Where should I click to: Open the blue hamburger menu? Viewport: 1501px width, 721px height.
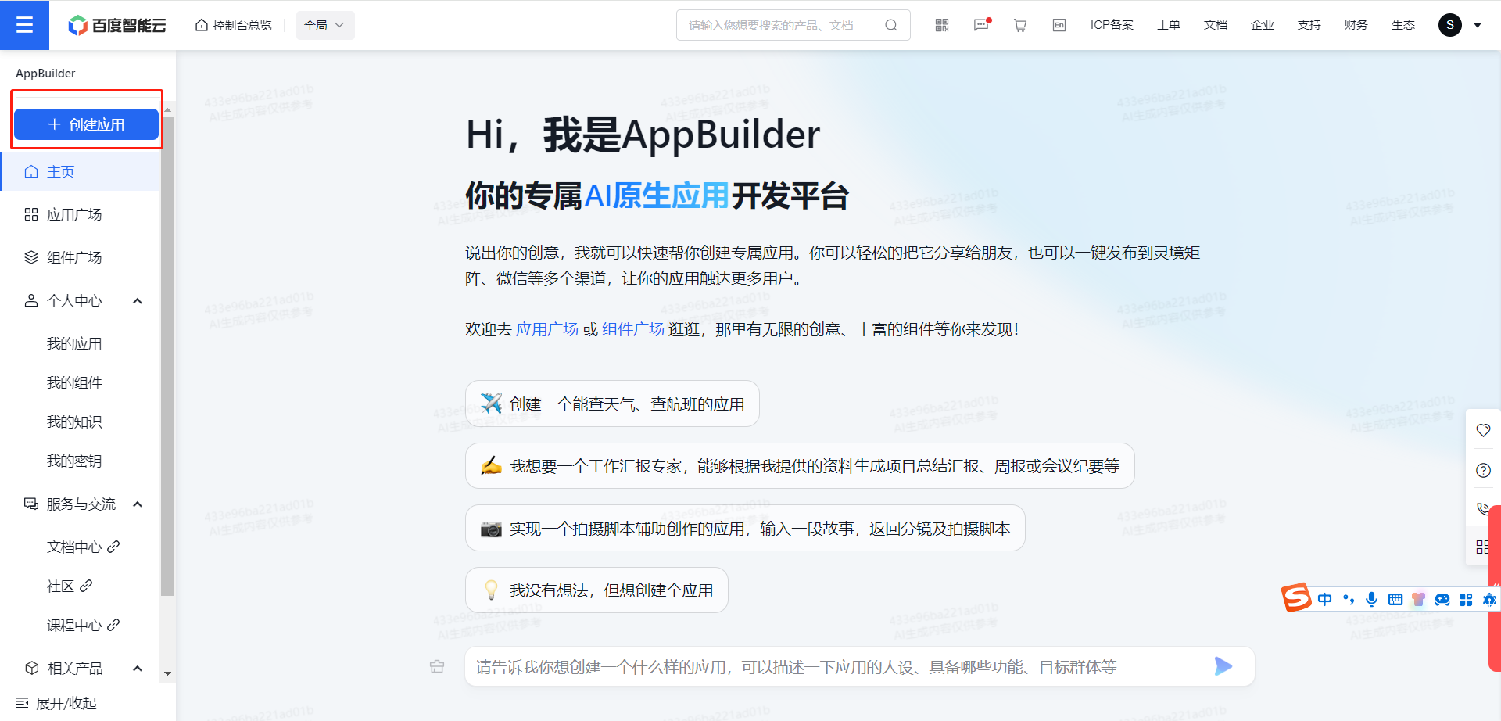pyautogui.click(x=24, y=25)
